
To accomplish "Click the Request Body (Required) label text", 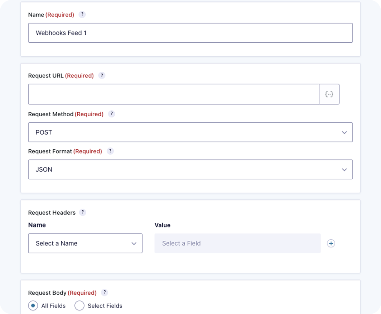I will point(62,293).
